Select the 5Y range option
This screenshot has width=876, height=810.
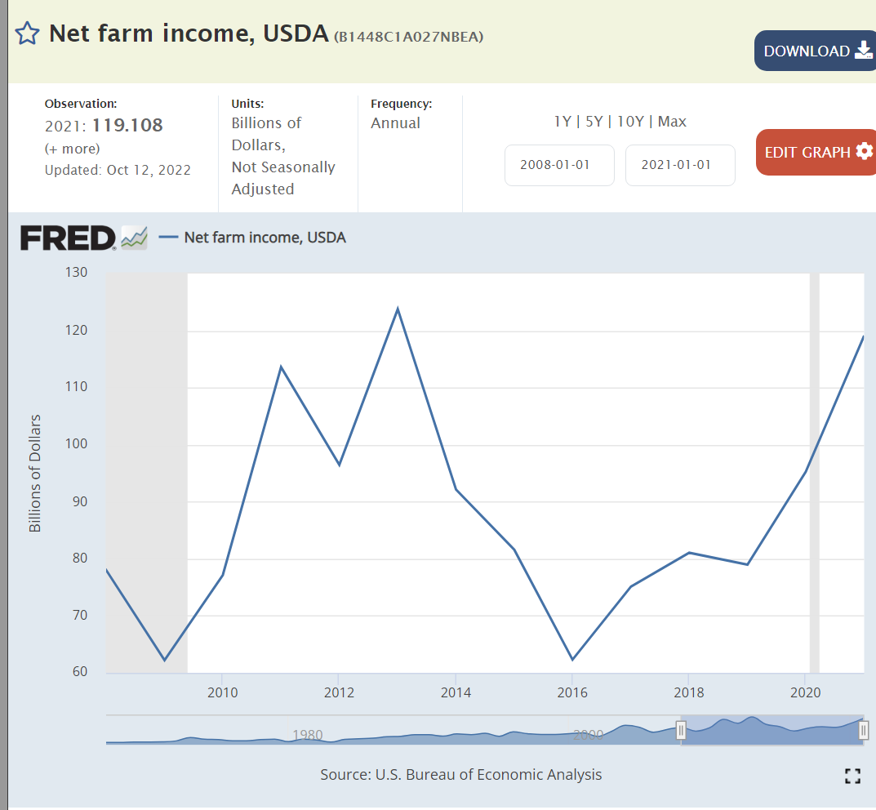pos(594,122)
